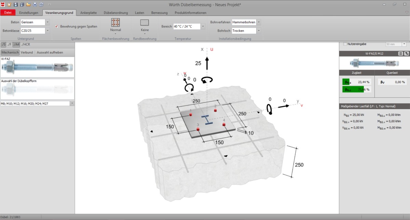The image size is (410, 220).
Task: Click the filter-plus icon beside W-FAZ/S M12
Action: point(407,53)
